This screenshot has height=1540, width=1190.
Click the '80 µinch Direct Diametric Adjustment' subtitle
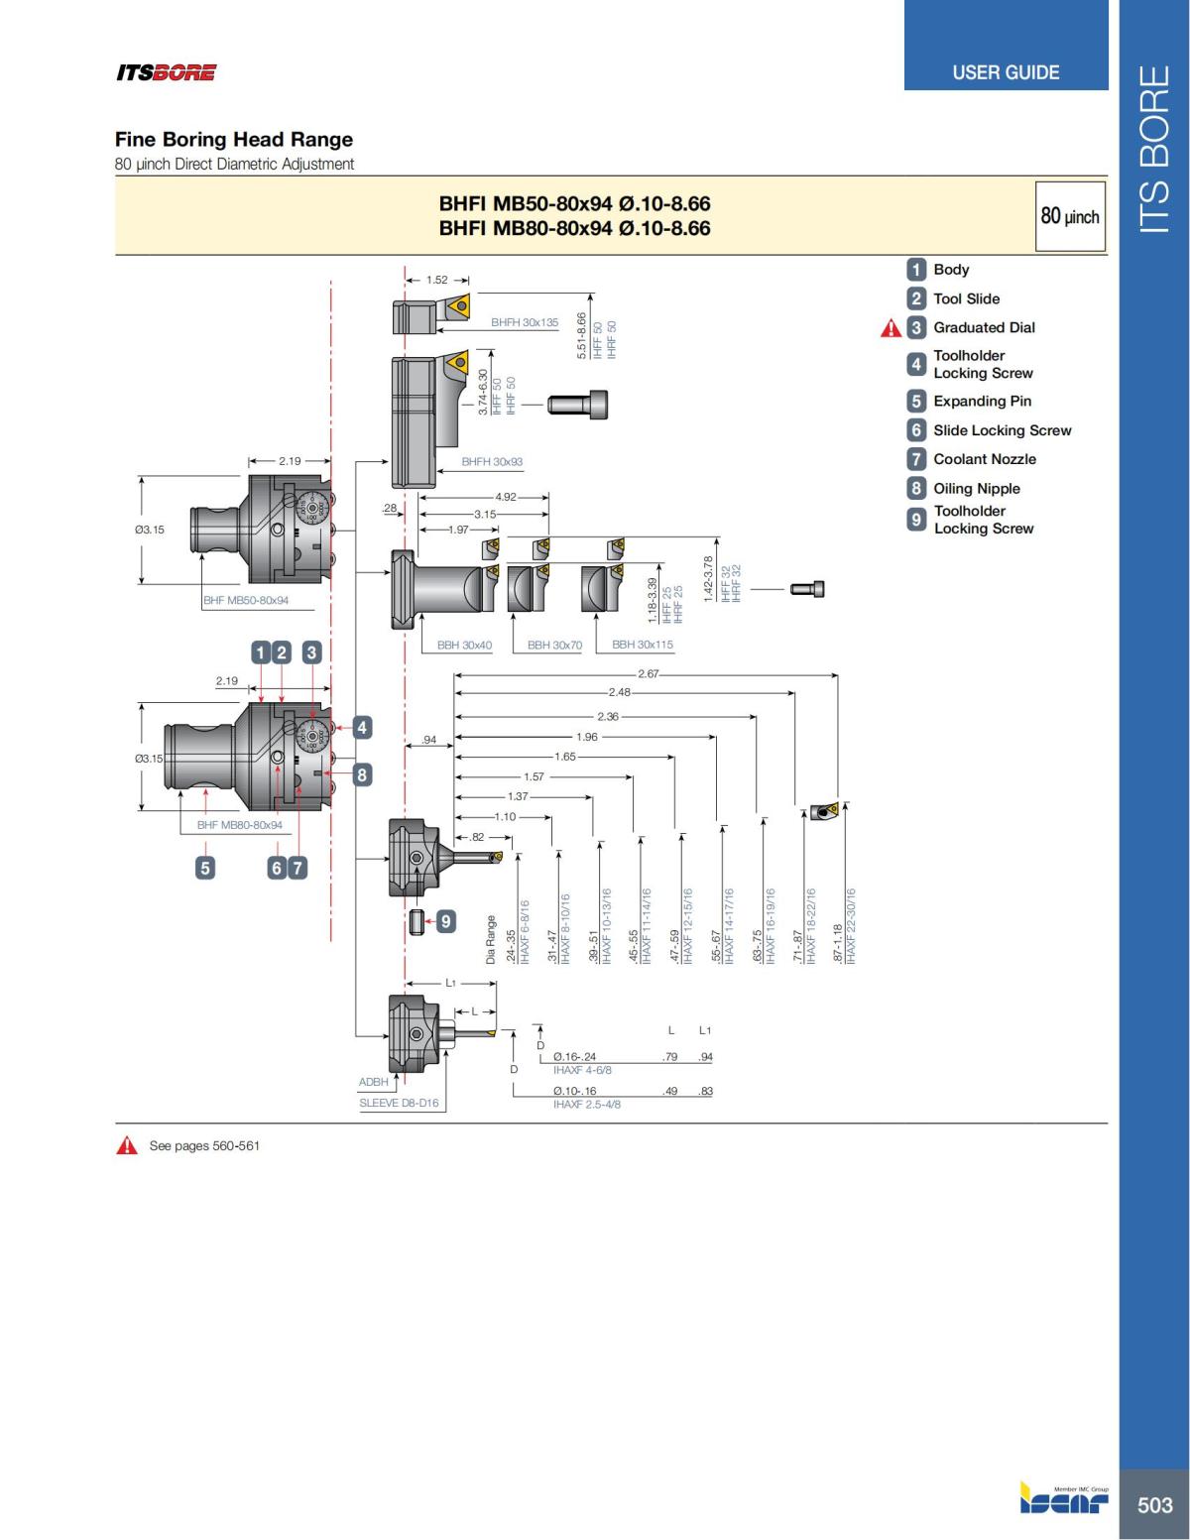coord(234,165)
